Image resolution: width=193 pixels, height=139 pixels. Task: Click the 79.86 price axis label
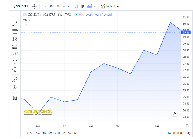point(187,32)
